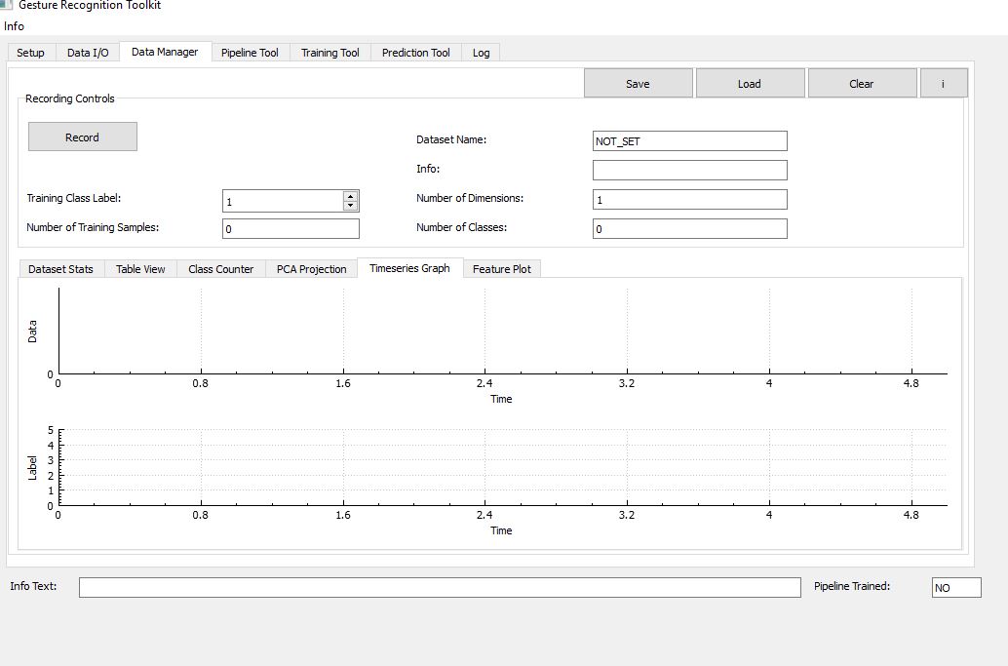The height and width of the screenshot is (666, 1008).
Task: Switch to Table View sub-tab
Action: [140, 269]
